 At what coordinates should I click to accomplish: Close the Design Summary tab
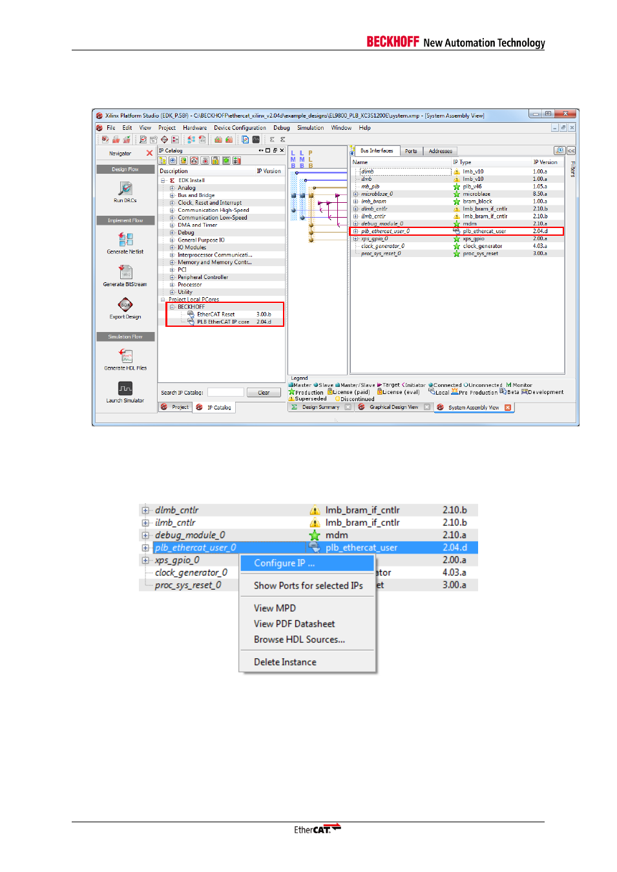click(348, 407)
